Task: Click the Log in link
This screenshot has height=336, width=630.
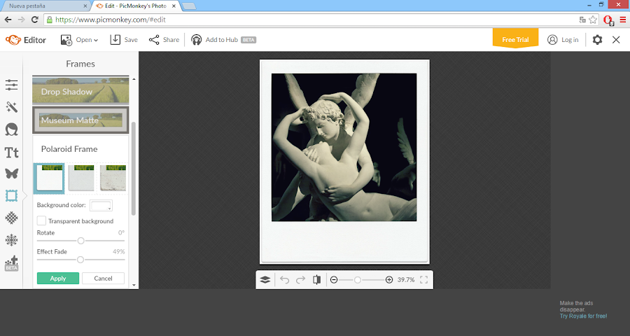Action: 570,40
